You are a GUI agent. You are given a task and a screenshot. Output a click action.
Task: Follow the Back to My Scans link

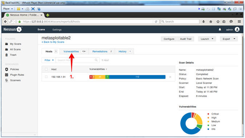(53, 42)
